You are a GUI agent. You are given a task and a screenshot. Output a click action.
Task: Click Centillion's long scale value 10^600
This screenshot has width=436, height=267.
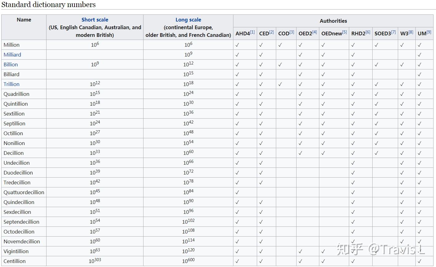tap(188, 261)
